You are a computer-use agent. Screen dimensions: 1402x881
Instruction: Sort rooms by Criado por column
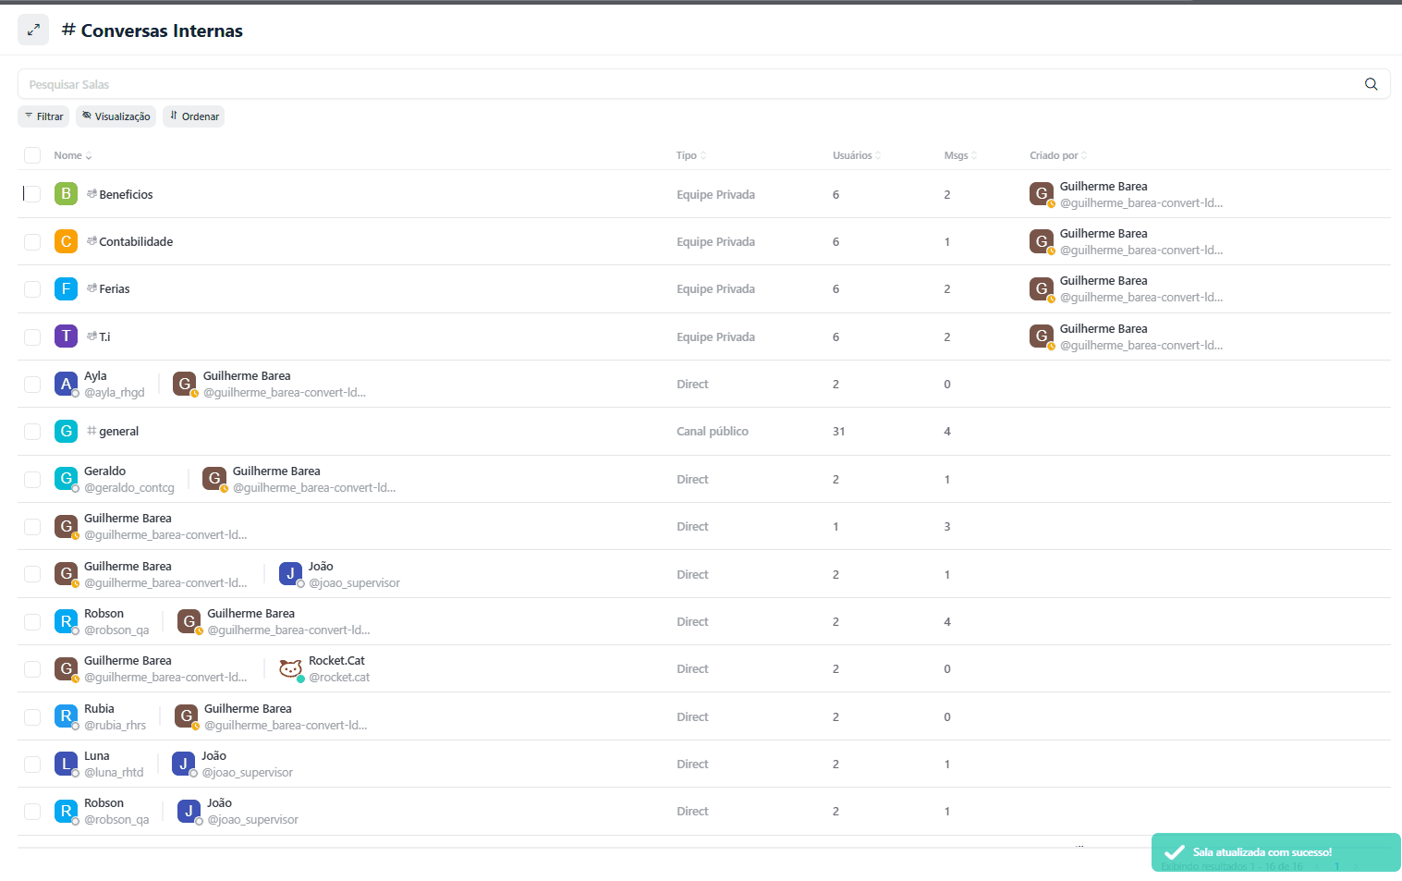click(1058, 155)
